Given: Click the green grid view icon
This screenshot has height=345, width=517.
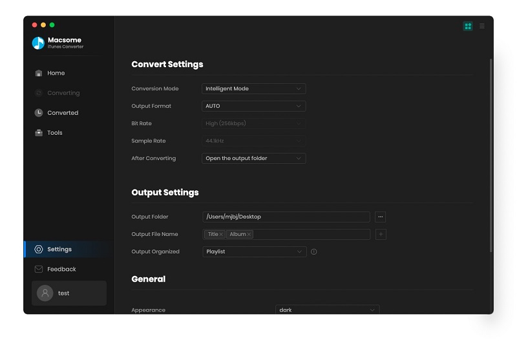Looking at the screenshot, I should 468,26.
